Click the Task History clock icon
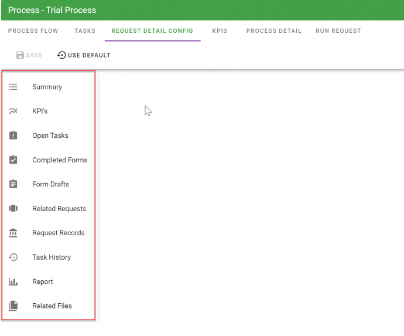 click(13, 257)
